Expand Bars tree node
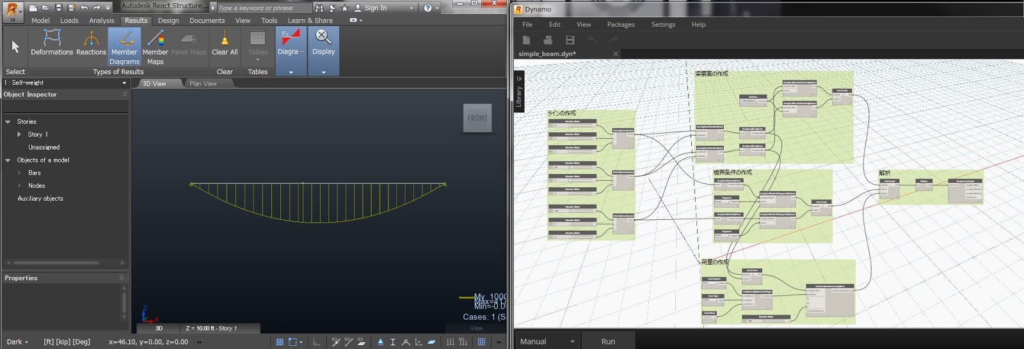This screenshot has height=349, width=1024. pos(19,173)
